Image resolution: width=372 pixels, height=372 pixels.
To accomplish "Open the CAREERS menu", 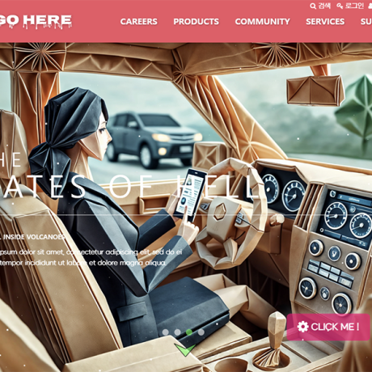I will pyautogui.click(x=139, y=22).
